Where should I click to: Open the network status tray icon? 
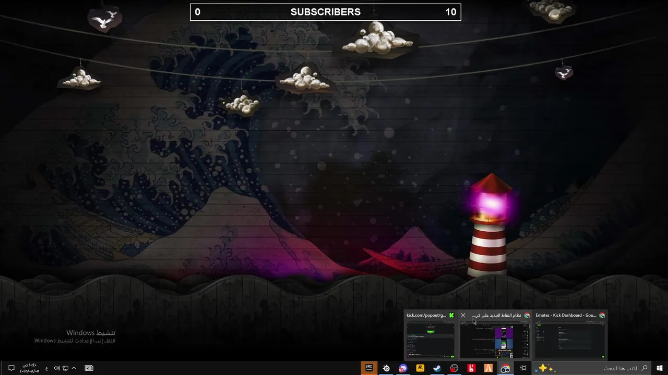click(x=65, y=368)
